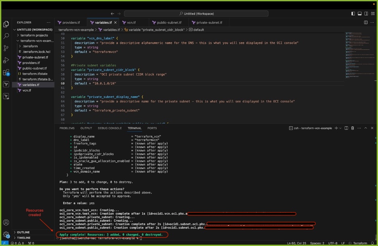
Task: Toggle the primary sidebar visibility
Action: pyautogui.click(x=353, y=14)
